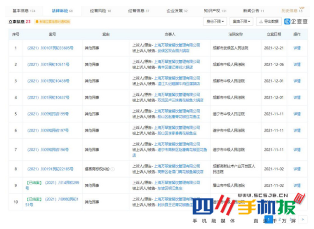Open the row 7 defendant 遂宁市高新区 link
This screenshot has height=229, width=314.
[x=169, y=153]
